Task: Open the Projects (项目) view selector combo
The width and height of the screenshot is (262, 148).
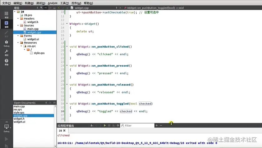Action: 26,8
